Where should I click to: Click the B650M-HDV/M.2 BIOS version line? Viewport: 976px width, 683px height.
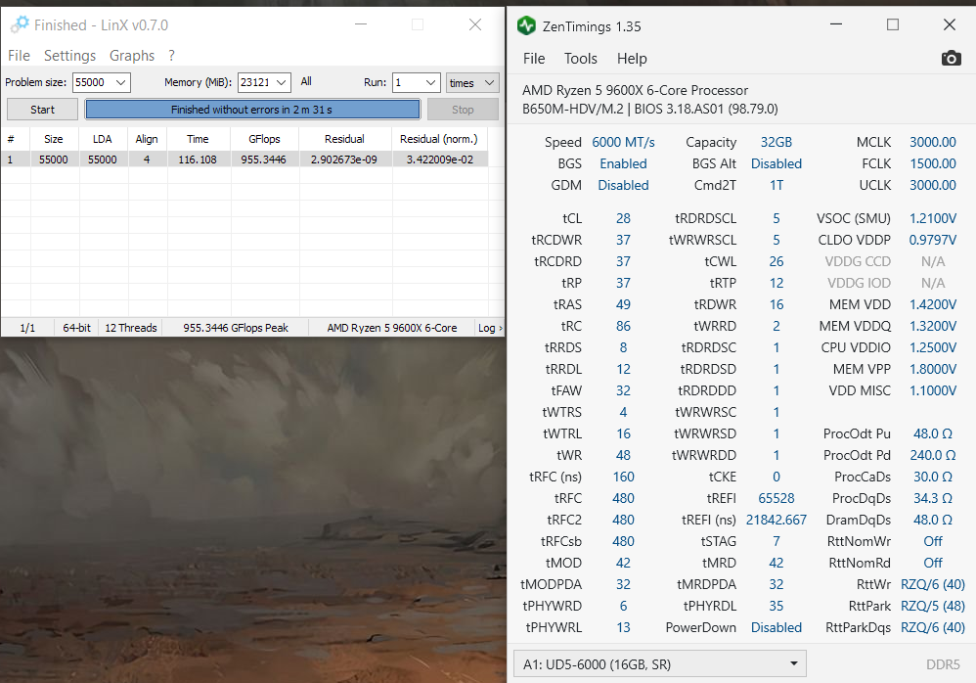coord(649,109)
